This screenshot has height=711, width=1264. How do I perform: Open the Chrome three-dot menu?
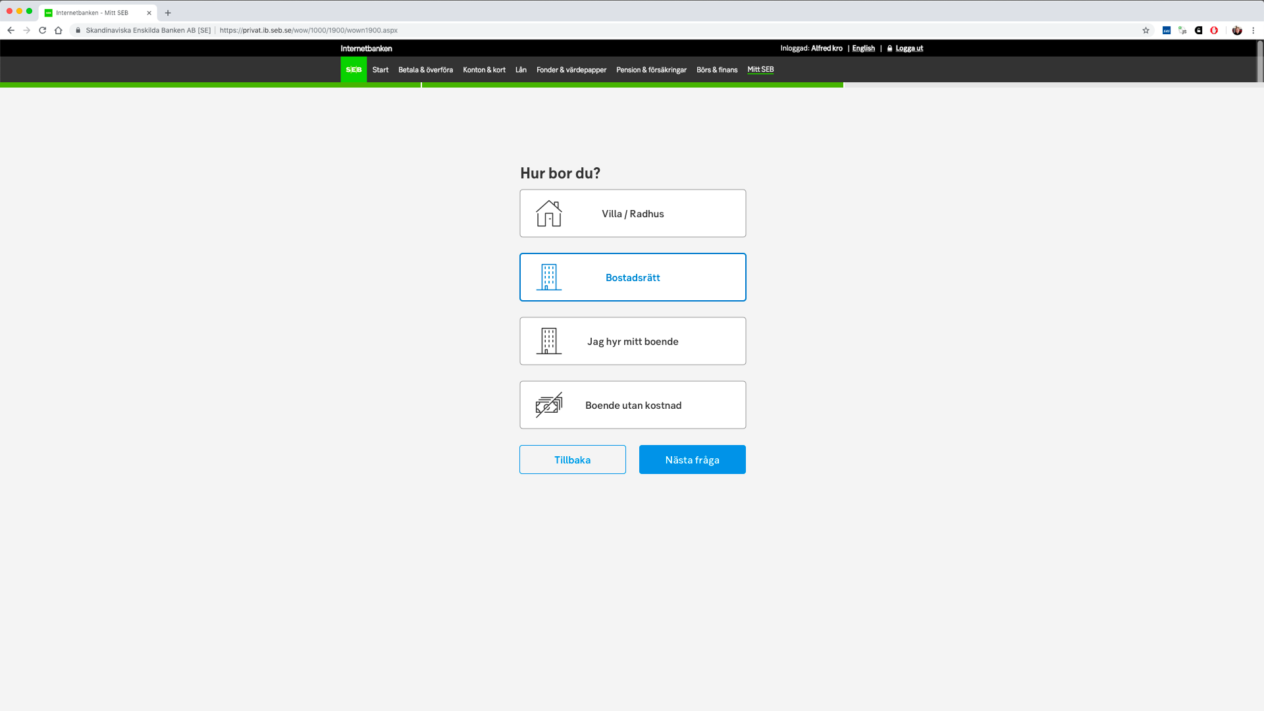click(1253, 30)
